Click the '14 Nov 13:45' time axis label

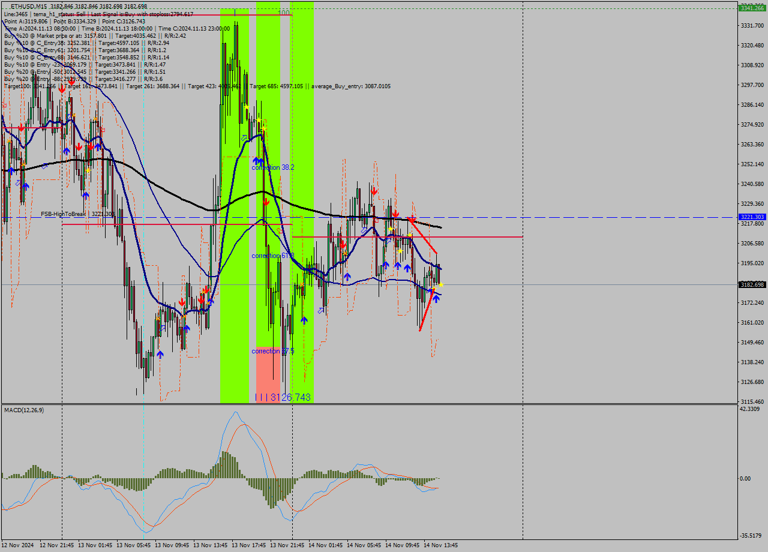click(441, 545)
